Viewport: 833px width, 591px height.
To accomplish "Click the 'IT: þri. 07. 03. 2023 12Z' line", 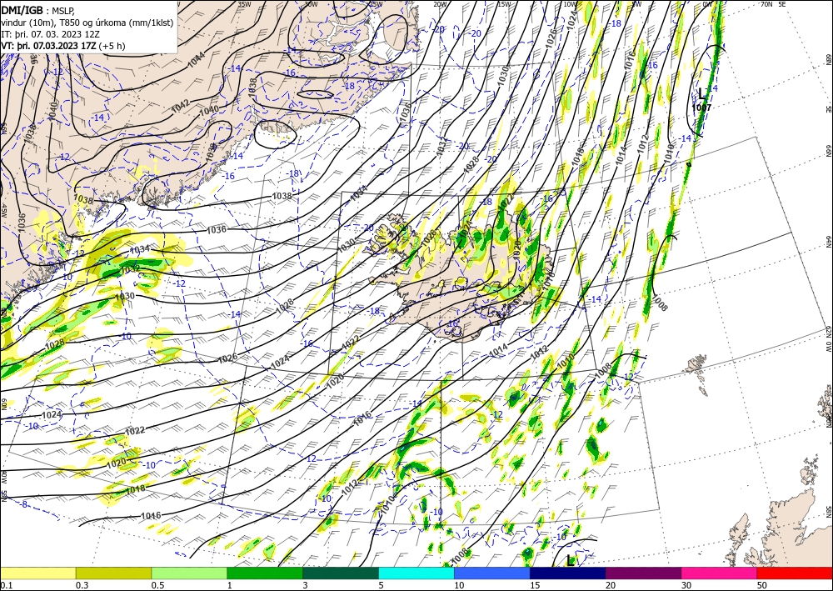I will [51, 34].
